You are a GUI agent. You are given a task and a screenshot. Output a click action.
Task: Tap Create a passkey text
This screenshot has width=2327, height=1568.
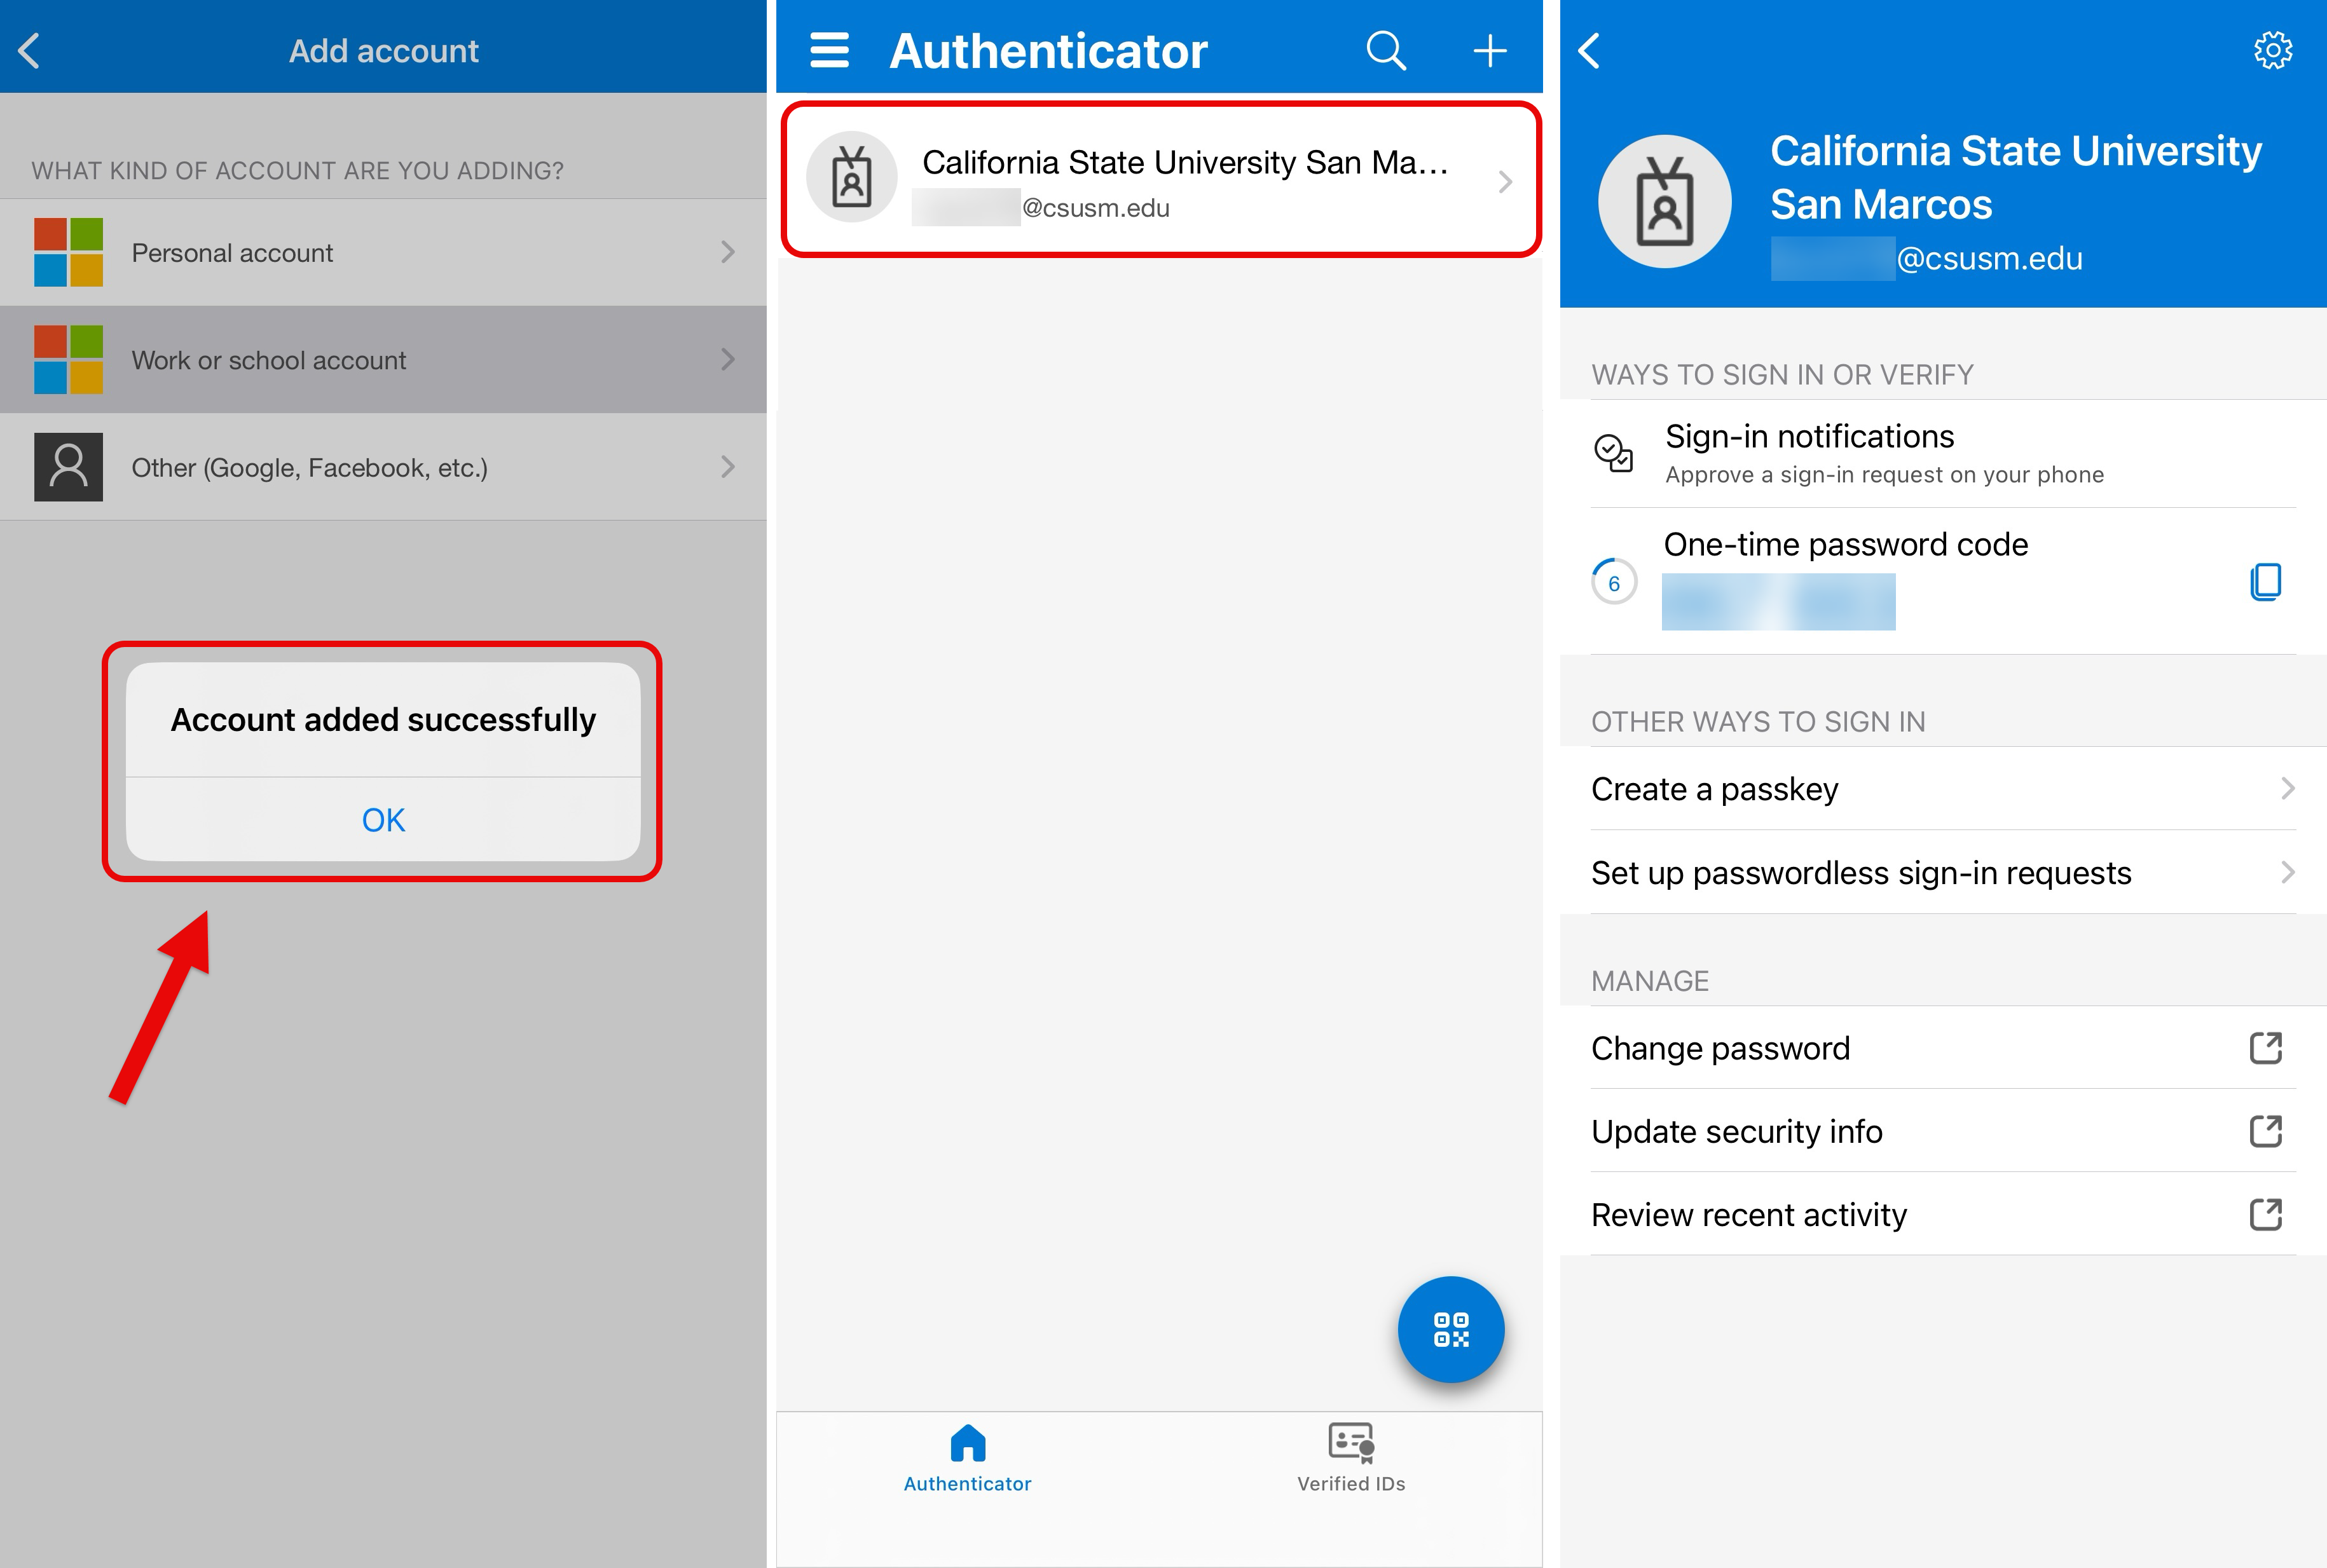point(1714,789)
